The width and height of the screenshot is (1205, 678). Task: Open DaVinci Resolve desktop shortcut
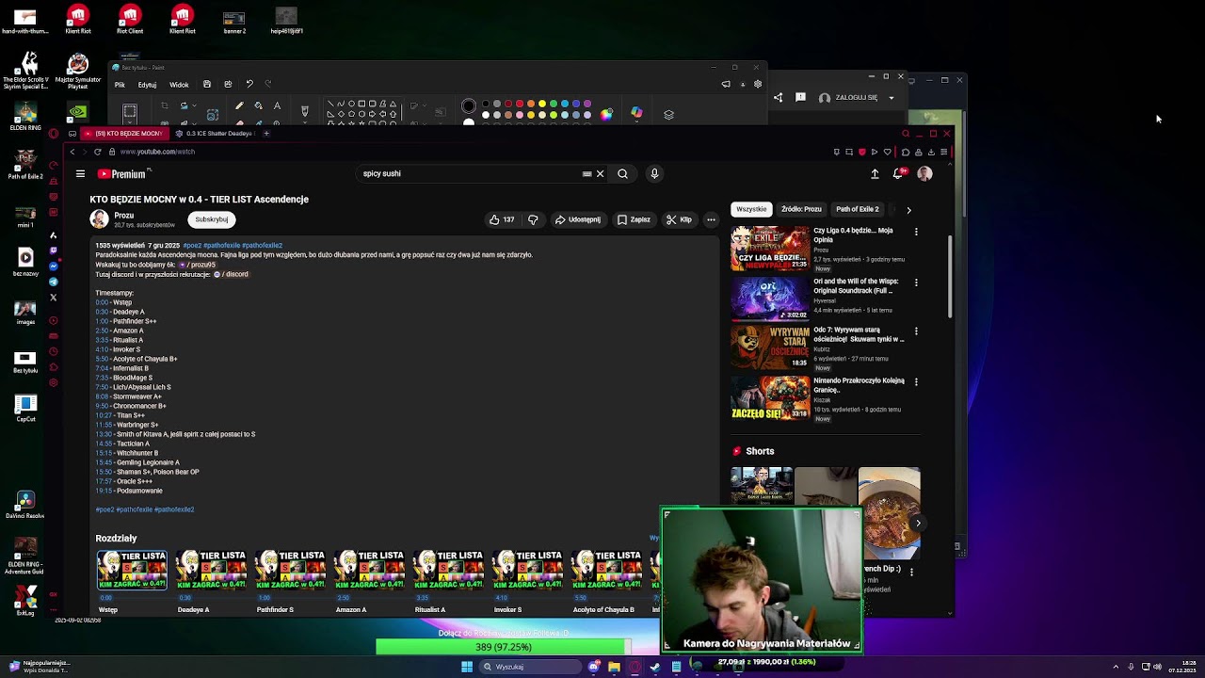pyautogui.click(x=25, y=504)
